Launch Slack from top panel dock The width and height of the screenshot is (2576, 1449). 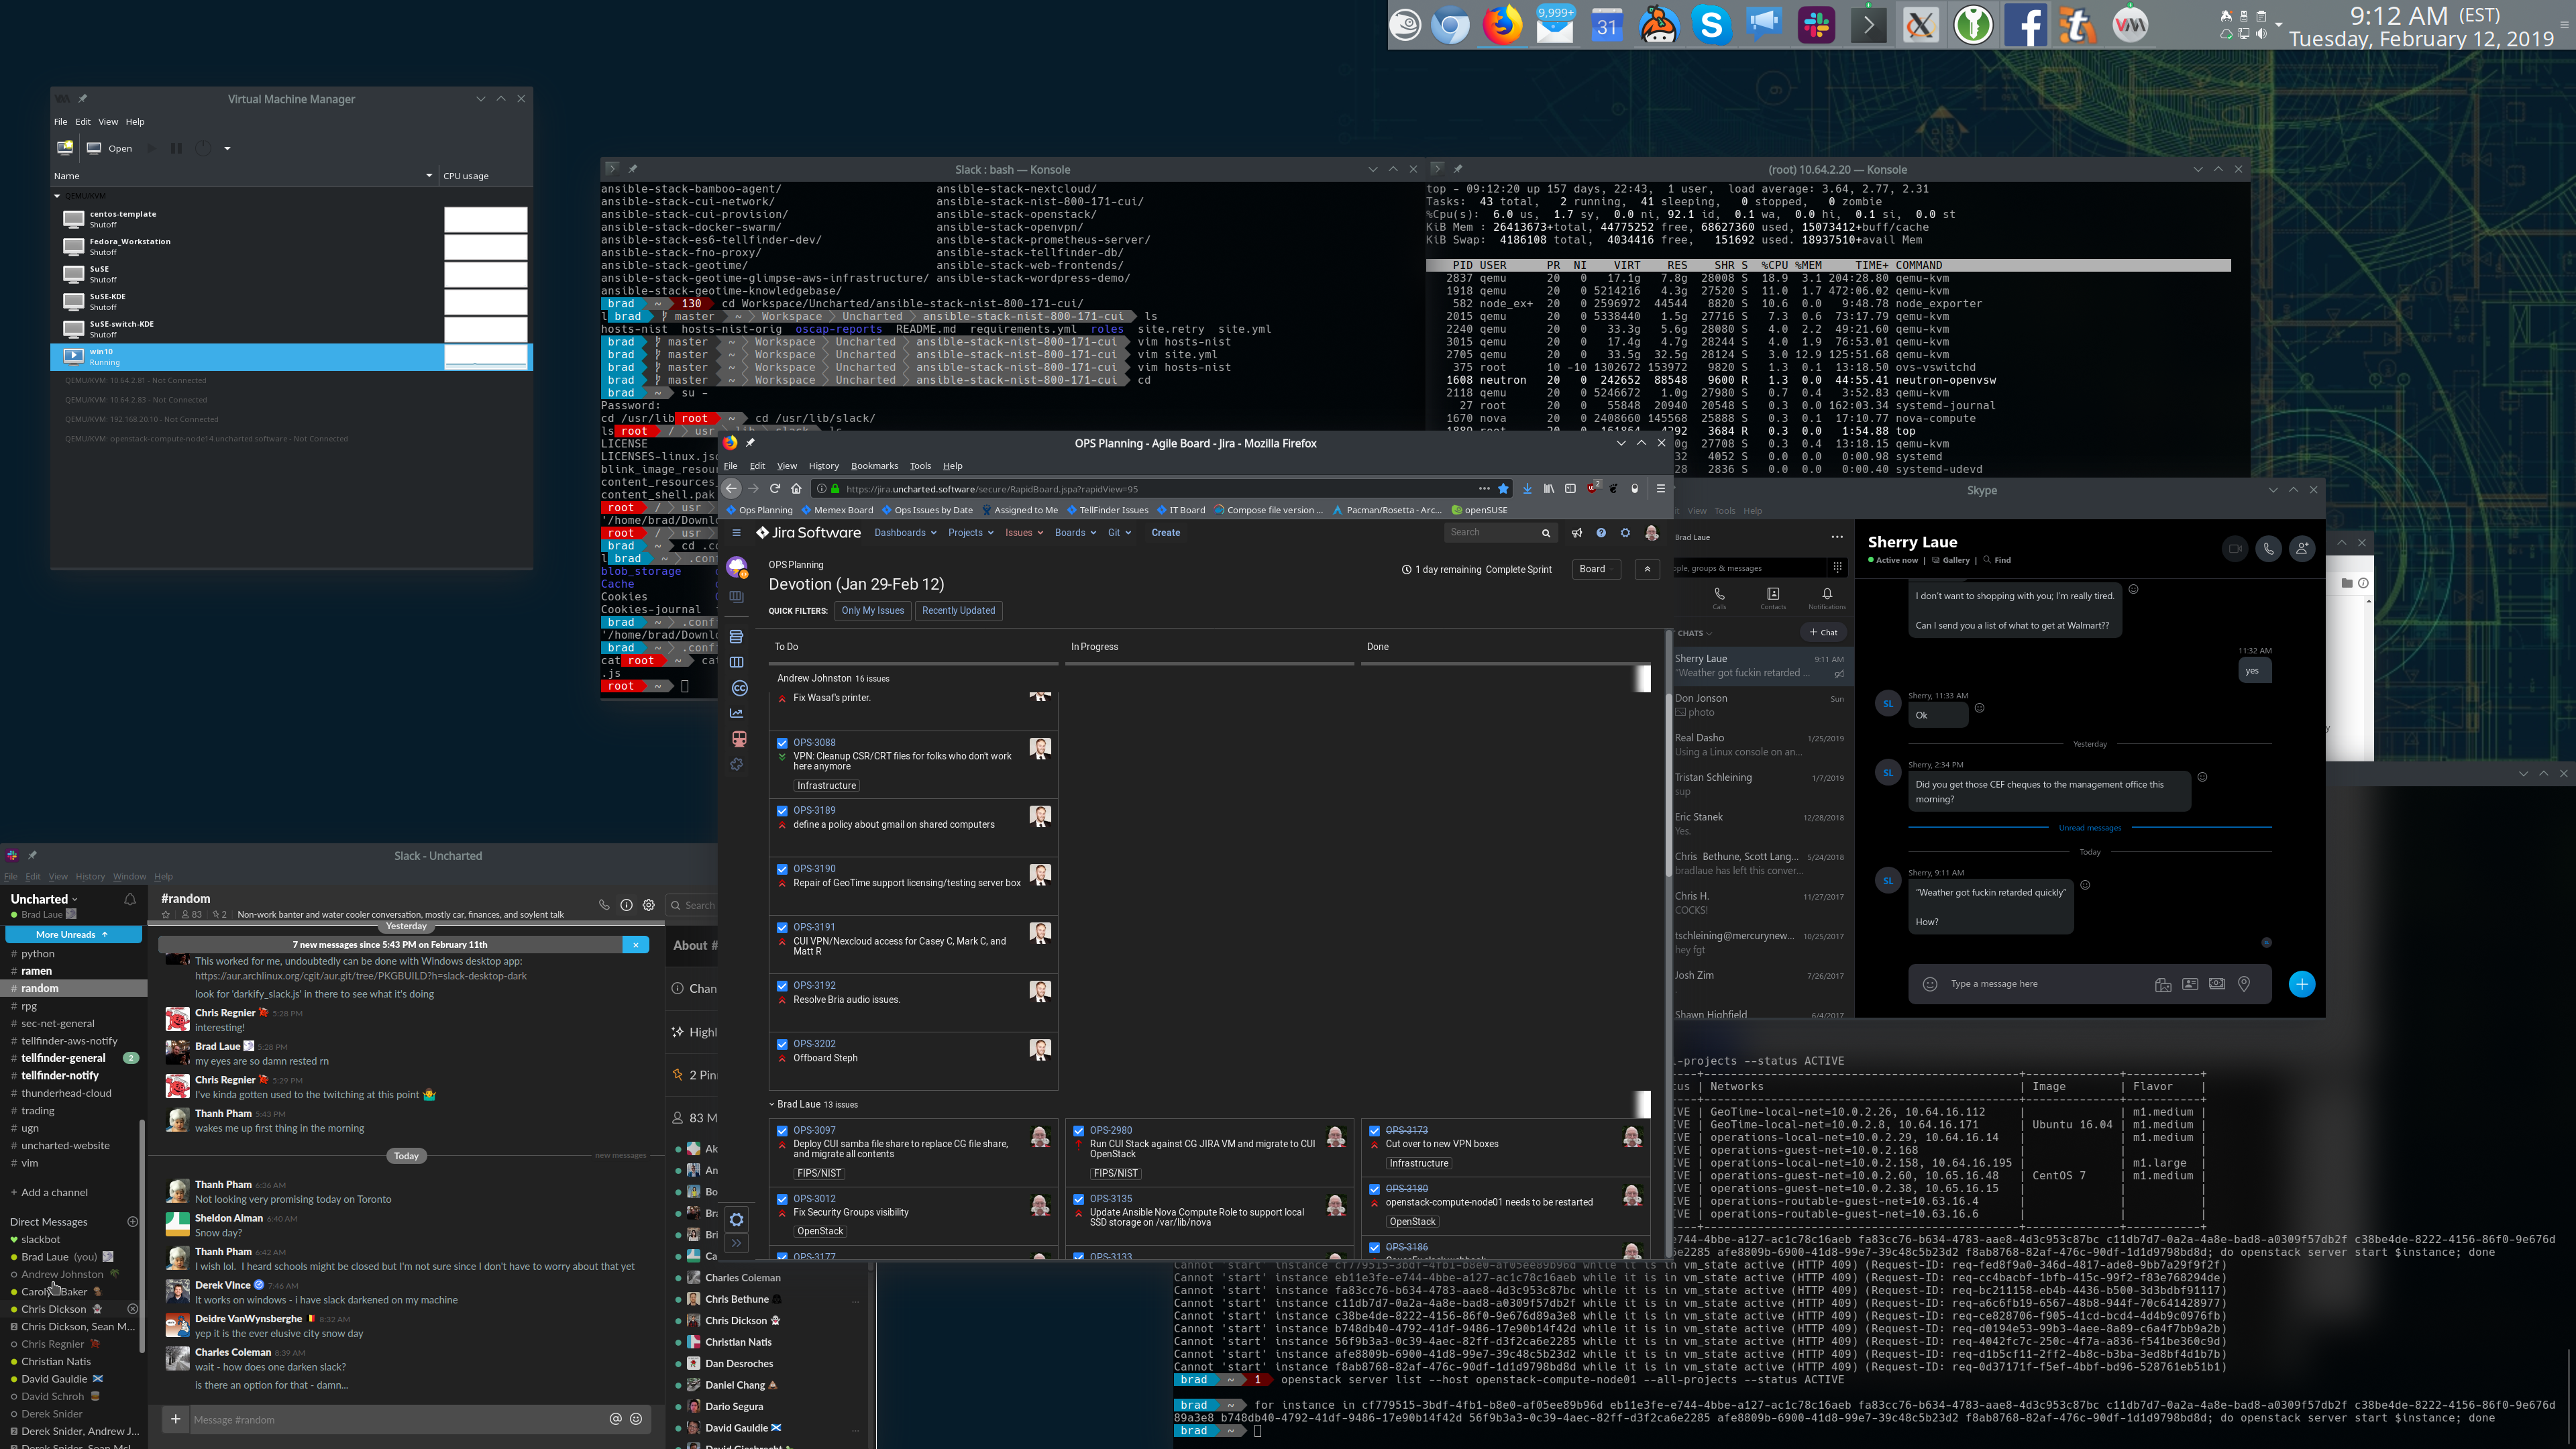coord(1816,25)
